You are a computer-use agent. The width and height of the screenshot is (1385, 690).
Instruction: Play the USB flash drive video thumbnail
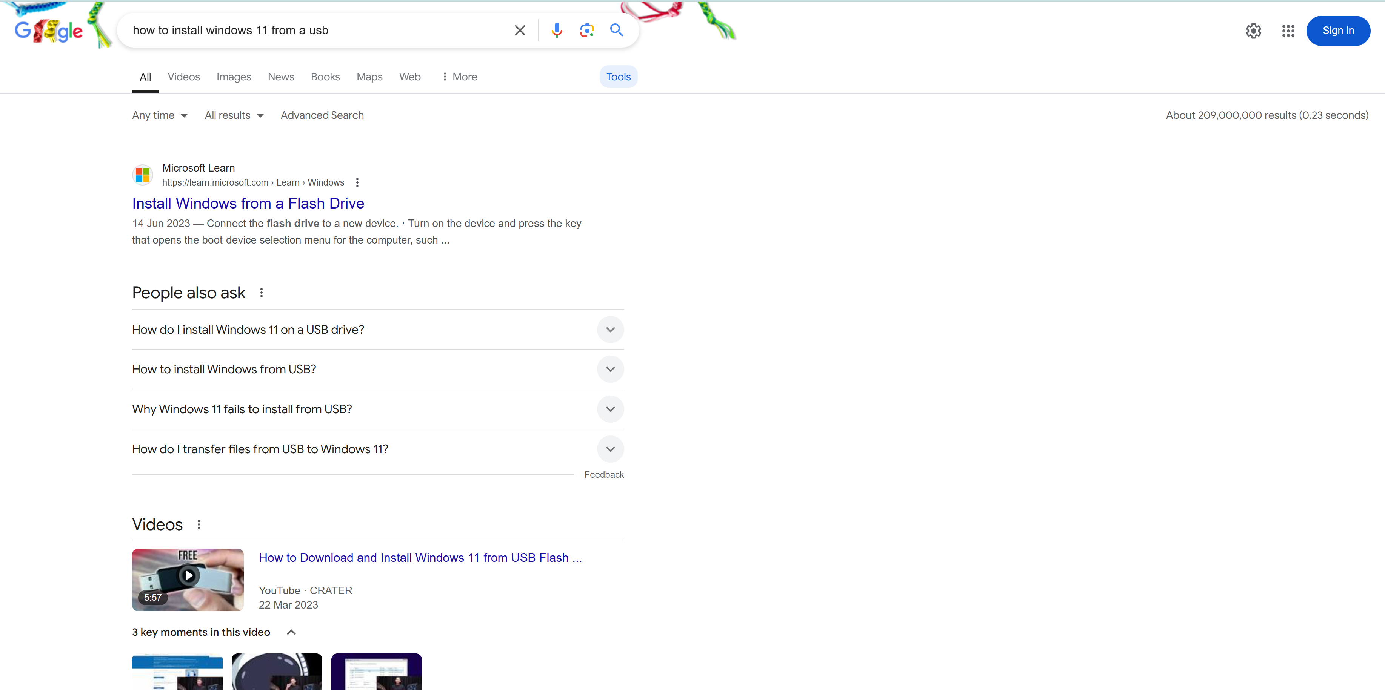coord(188,579)
